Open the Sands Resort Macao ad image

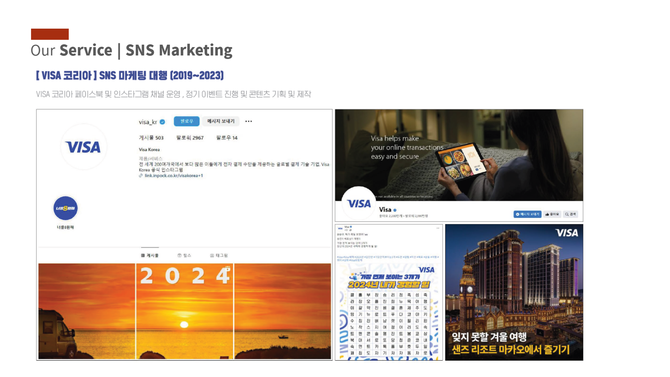(514, 293)
